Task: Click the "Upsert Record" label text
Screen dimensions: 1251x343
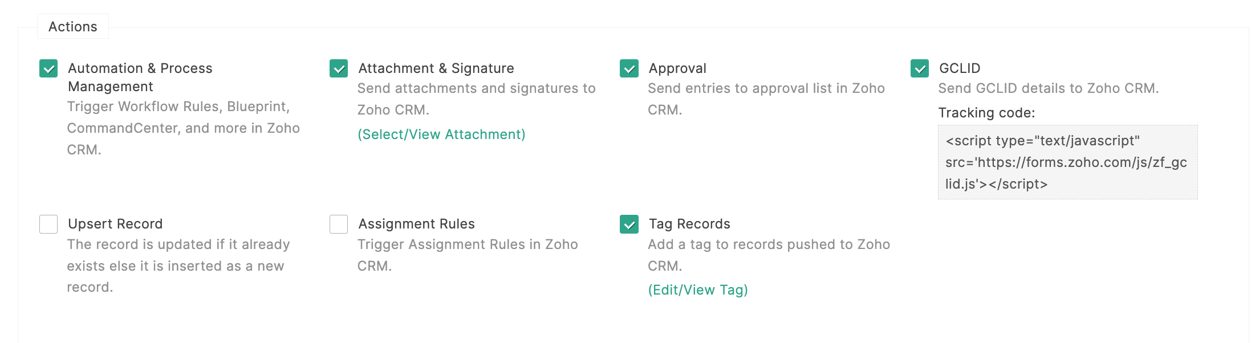Action: pyautogui.click(x=115, y=224)
